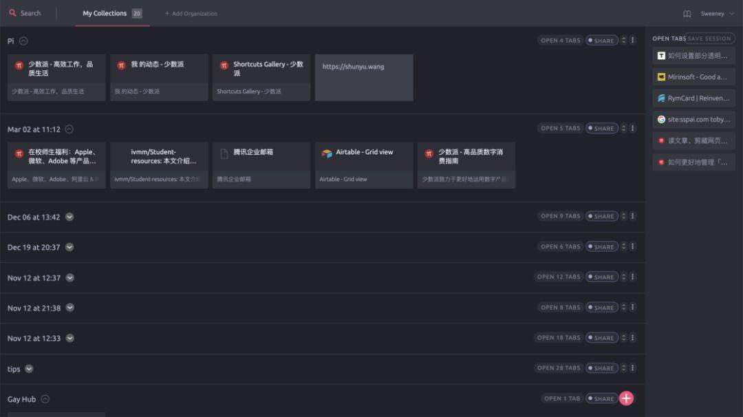Expand the Nov 12 at 12:37 collection
743x417 pixels.
tap(69, 278)
